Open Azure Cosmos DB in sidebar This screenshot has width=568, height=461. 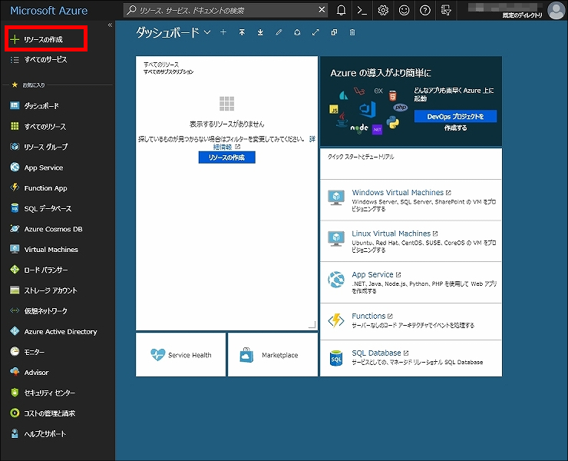point(46,229)
